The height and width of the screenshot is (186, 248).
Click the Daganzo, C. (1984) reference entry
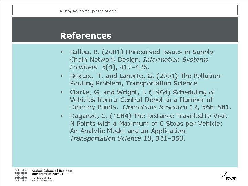148,127
